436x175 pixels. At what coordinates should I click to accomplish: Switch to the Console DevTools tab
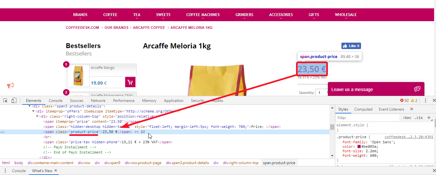[56, 100]
